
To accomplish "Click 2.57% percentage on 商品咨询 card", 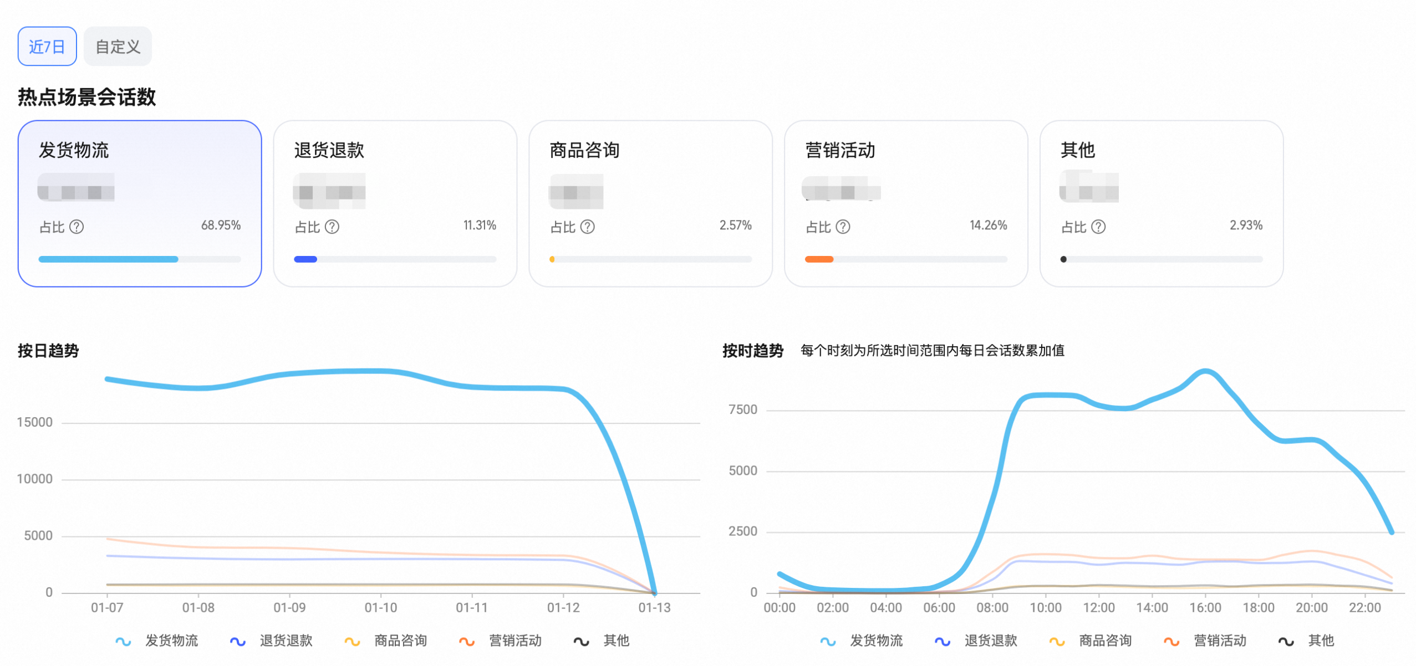I will pyautogui.click(x=735, y=226).
